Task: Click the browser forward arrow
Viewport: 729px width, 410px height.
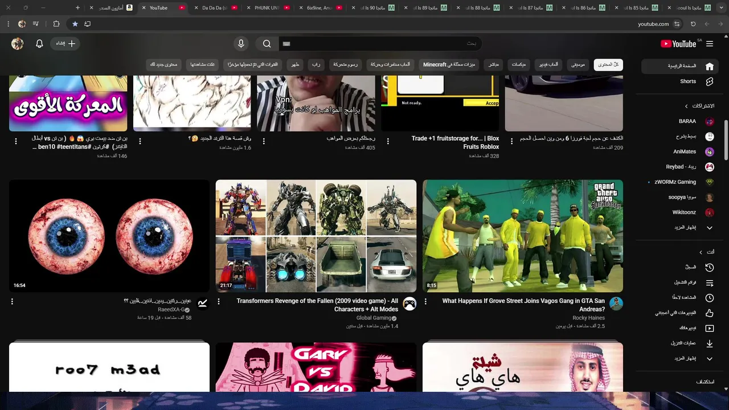Action: click(707, 24)
